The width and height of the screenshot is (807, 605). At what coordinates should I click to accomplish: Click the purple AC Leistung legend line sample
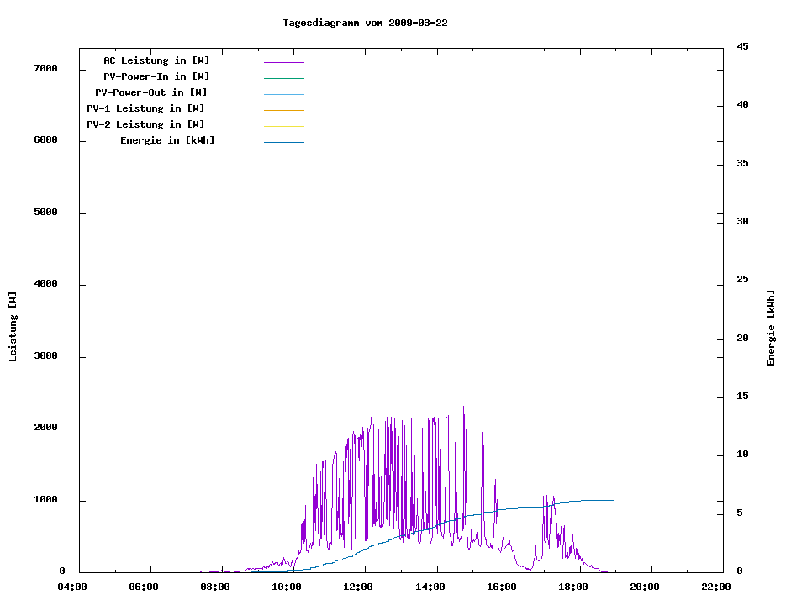click(283, 61)
